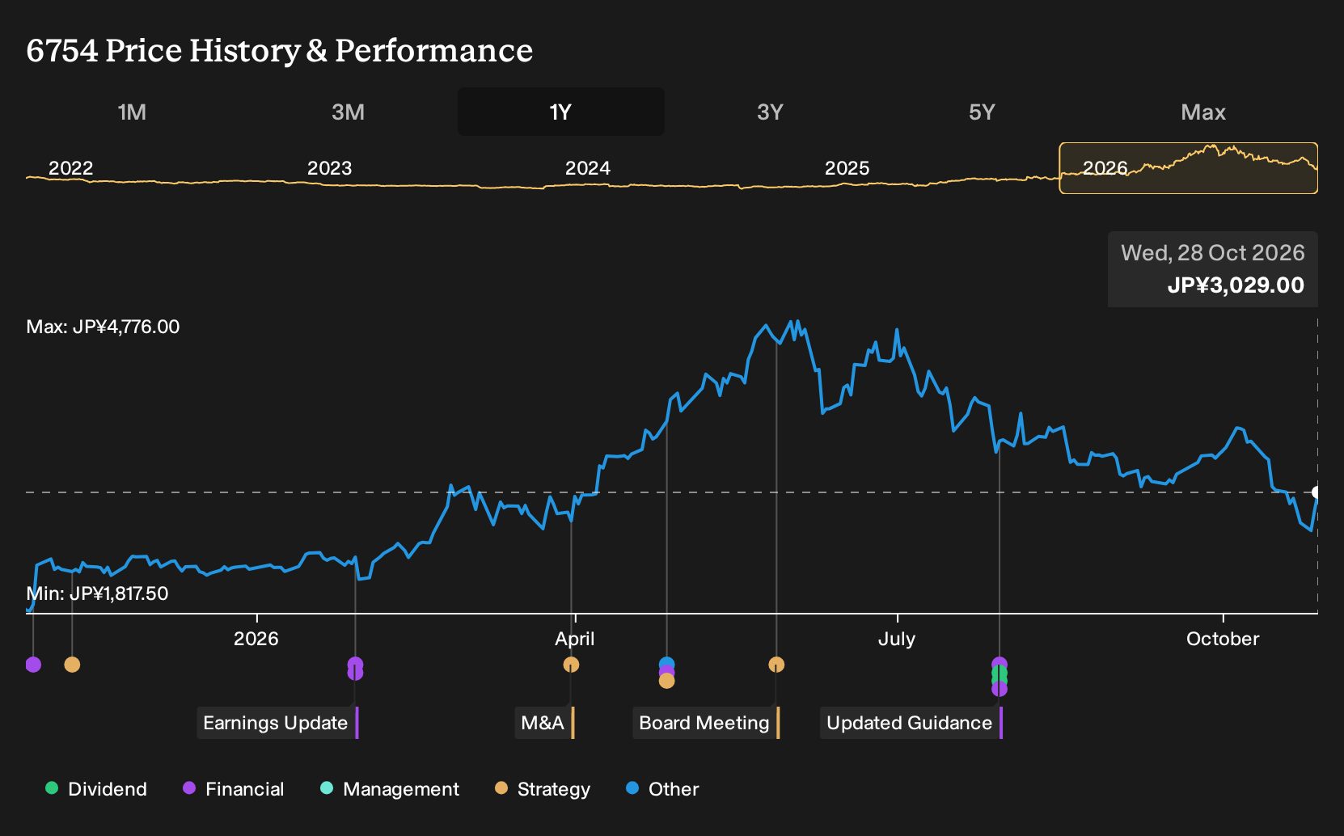Select the 1Y time range tab
Screen dimensions: 1344x836
click(x=561, y=112)
